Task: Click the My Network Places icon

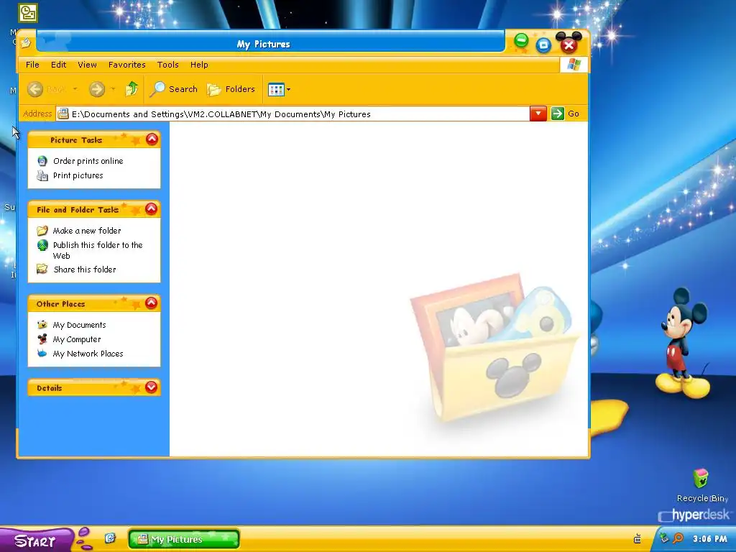Action: click(x=42, y=353)
